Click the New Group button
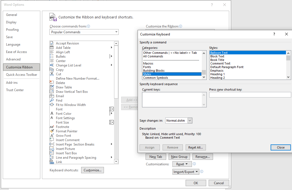This screenshot has width=292, height=190. point(179,157)
